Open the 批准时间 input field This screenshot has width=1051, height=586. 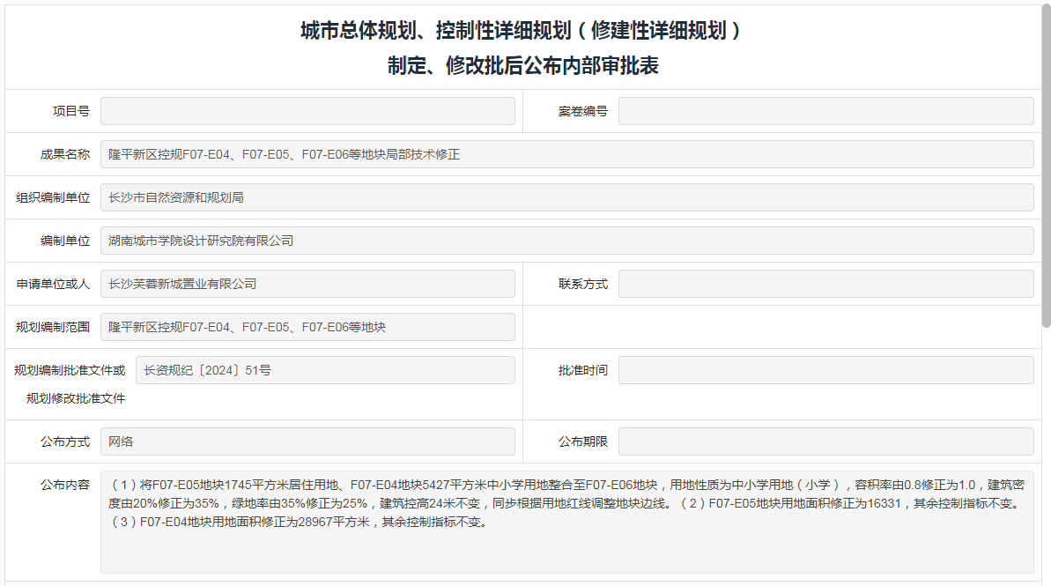pyautogui.click(x=825, y=370)
